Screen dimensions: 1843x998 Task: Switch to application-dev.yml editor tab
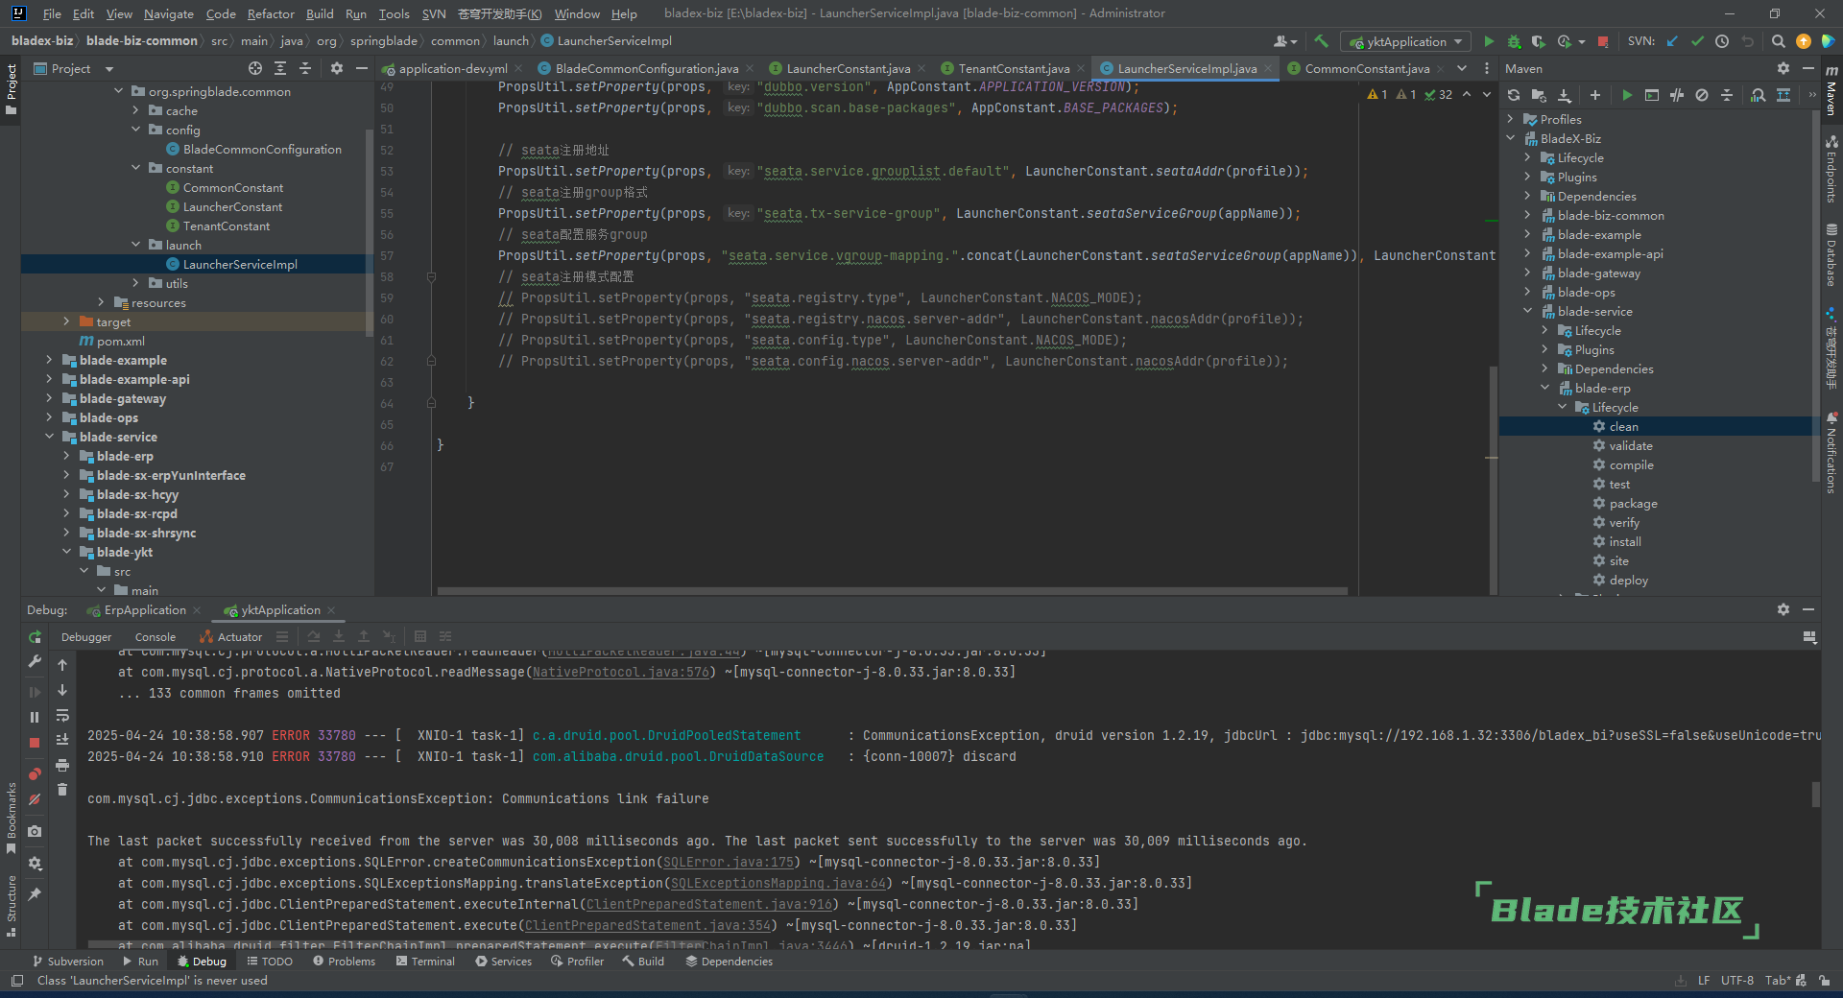click(453, 68)
